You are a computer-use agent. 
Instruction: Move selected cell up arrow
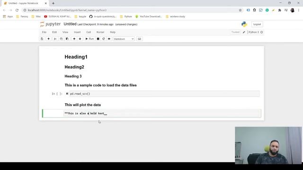pyautogui.click(x=74, y=39)
